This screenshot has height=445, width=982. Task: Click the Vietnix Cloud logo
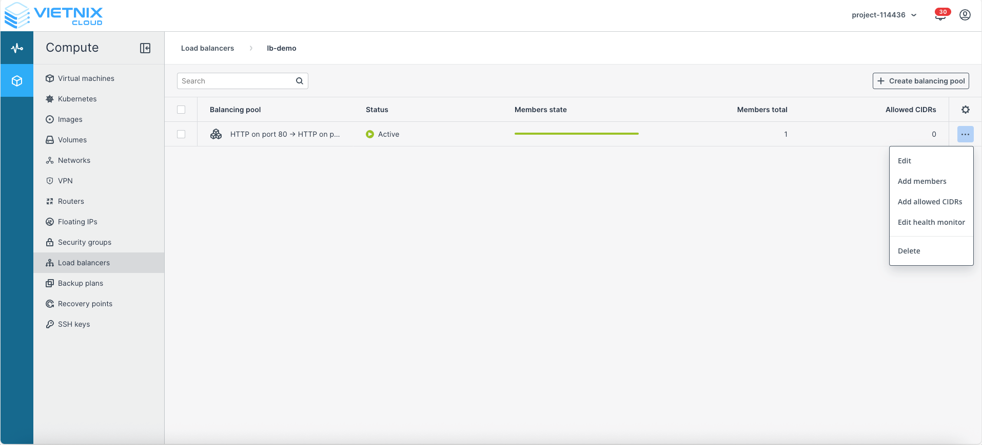pos(54,15)
